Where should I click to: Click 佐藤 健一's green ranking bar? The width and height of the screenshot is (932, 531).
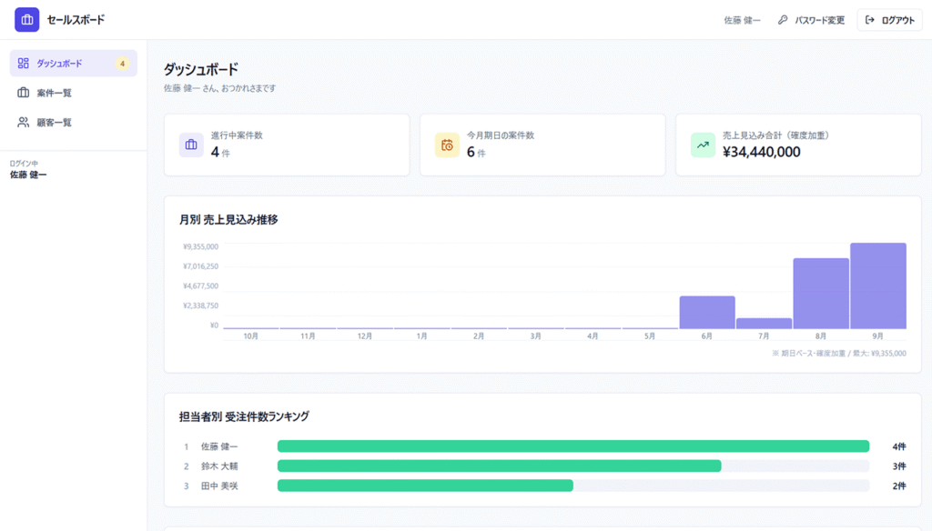pyautogui.click(x=573, y=446)
